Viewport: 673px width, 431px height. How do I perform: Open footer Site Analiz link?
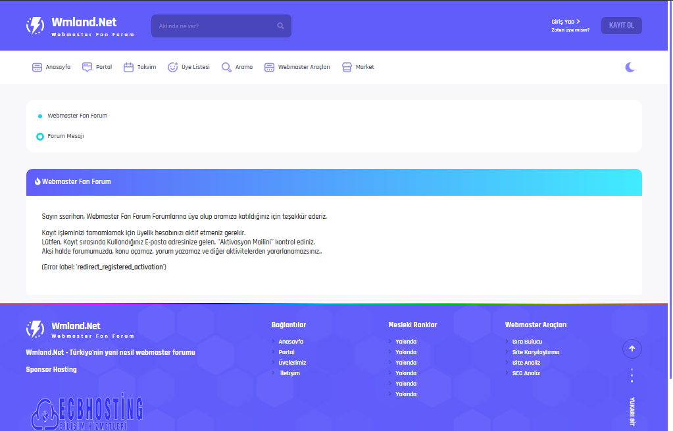click(x=526, y=363)
